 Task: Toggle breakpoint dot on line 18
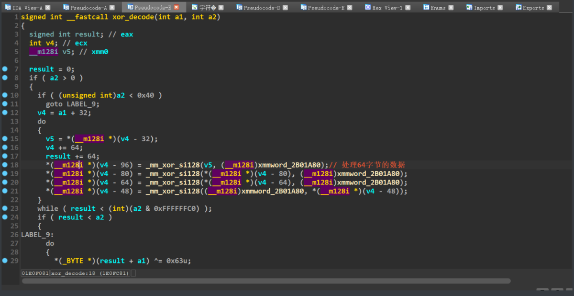[x=5, y=165]
